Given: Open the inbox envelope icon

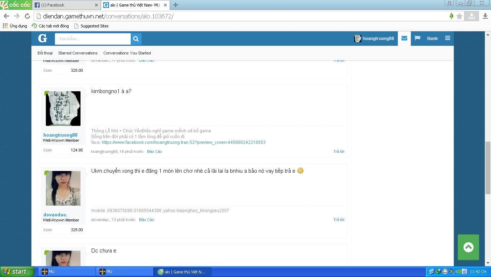Looking at the screenshot, I should [404, 38].
